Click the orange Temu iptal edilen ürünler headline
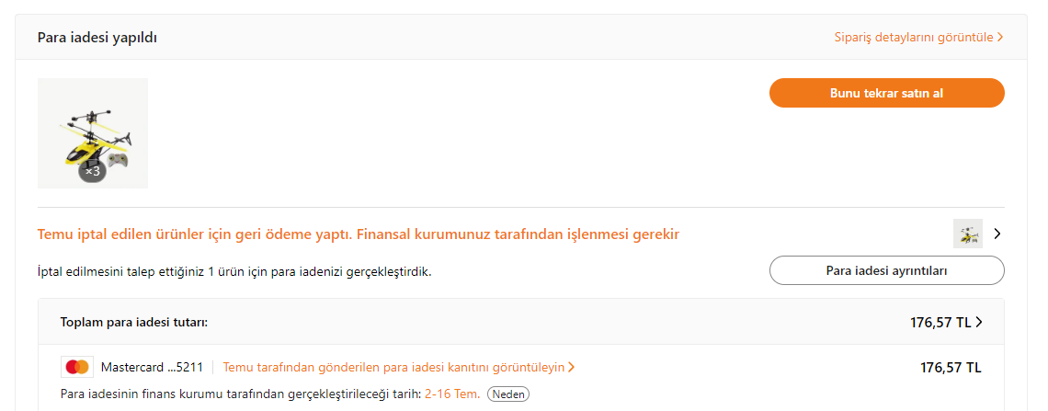Image resolution: width=1048 pixels, height=411 pixels. pos(359,234)
